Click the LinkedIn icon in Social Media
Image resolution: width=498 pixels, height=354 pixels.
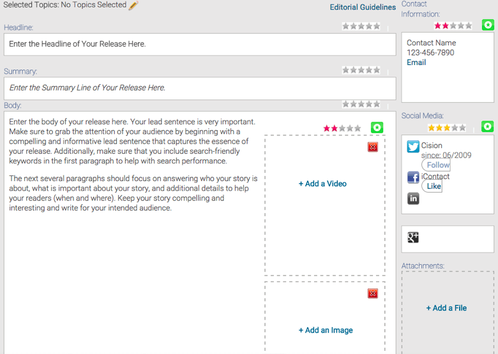point(413,198)
